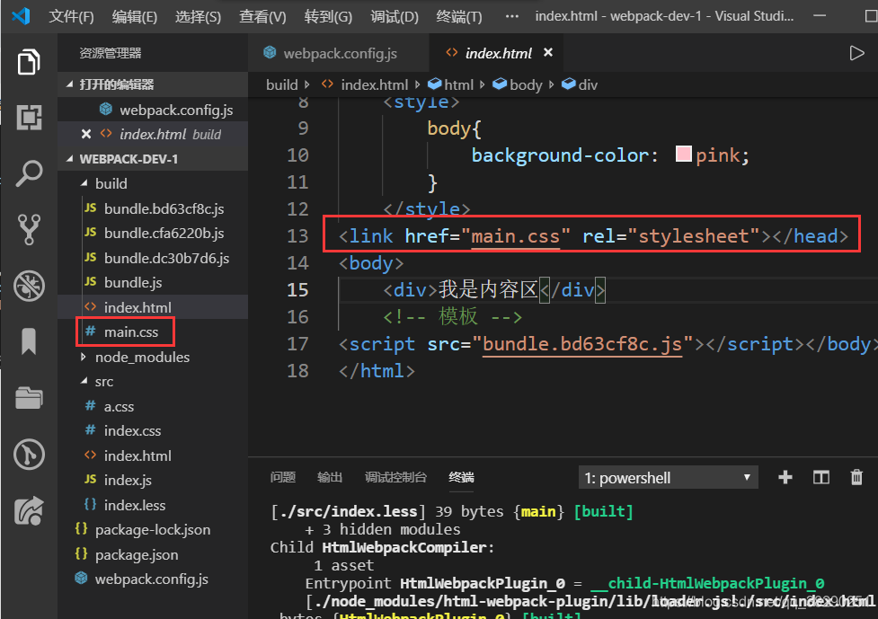The width and height of the screenshot is (878, 619).
Task: Open the Bookmarks view in activity bar
Action: pos(29,341)
